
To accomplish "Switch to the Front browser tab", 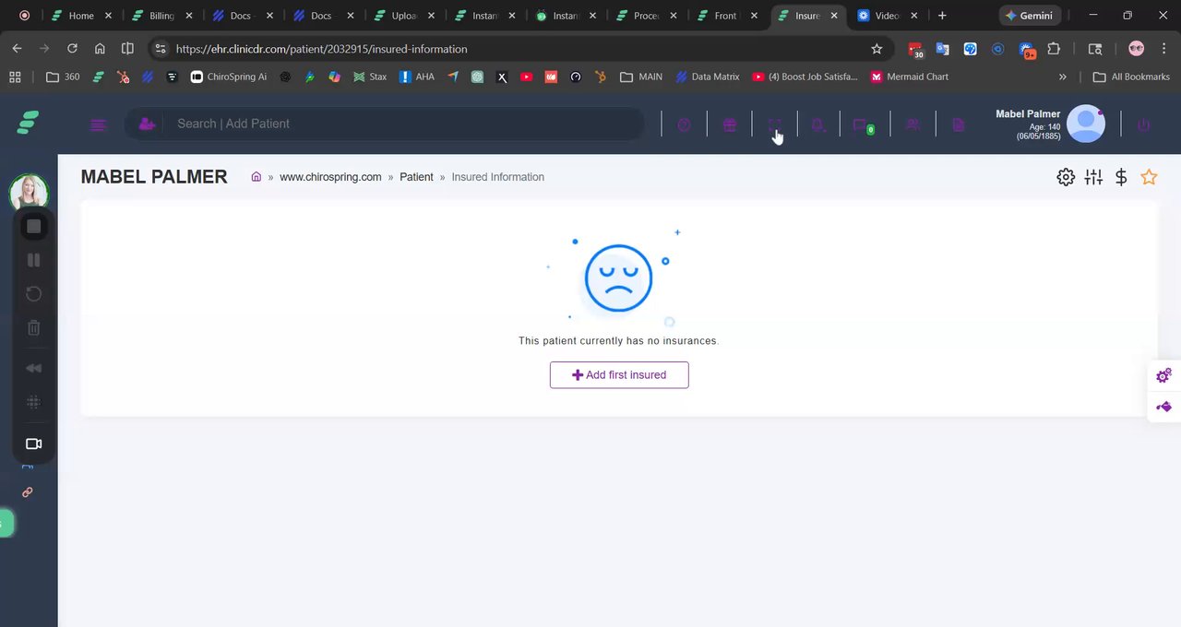I will (x=727, y=16).
